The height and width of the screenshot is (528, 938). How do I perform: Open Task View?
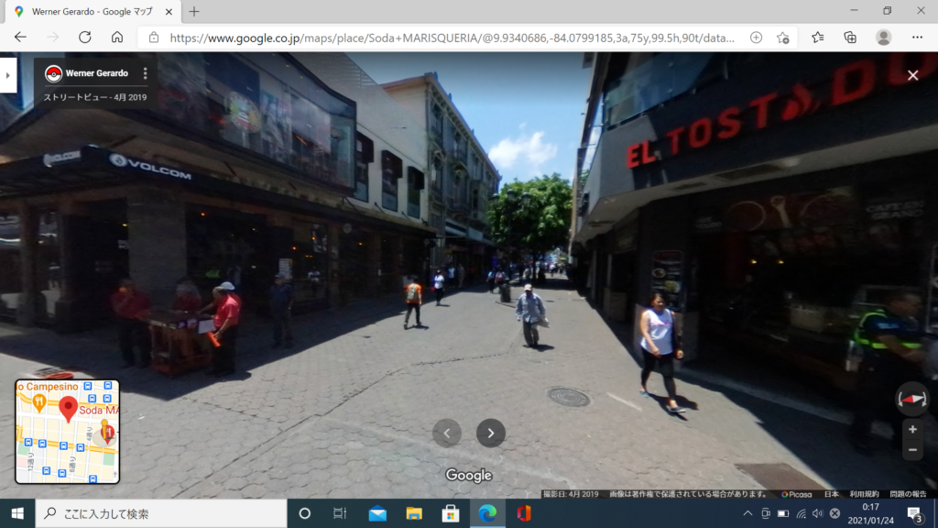340,513
